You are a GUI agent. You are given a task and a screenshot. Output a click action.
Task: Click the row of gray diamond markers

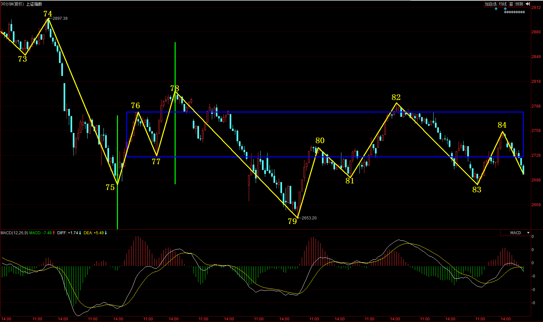[514, 12]
